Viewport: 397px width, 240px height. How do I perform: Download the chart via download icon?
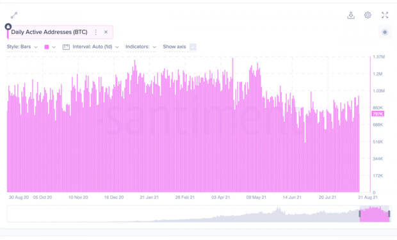tap(351, 15)
